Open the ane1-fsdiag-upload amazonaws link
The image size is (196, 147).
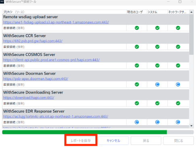click(56, 22)
